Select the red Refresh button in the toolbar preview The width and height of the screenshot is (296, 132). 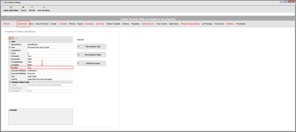(7, 24)
